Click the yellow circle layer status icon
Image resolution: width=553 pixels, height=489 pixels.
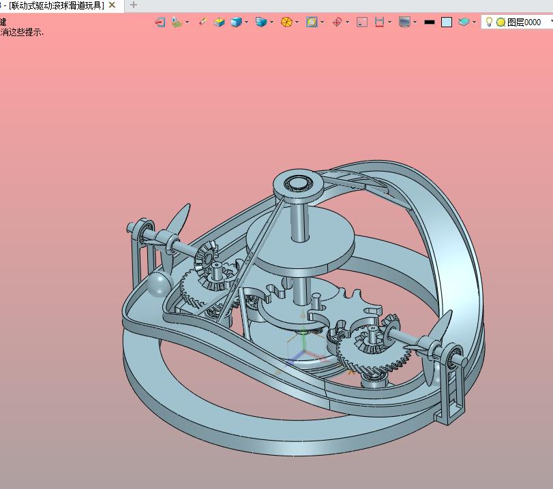(500, 22)
